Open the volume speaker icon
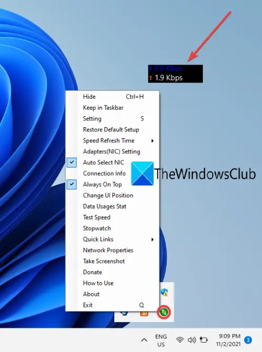Screen dimensions: 262x352 point(192,340)
